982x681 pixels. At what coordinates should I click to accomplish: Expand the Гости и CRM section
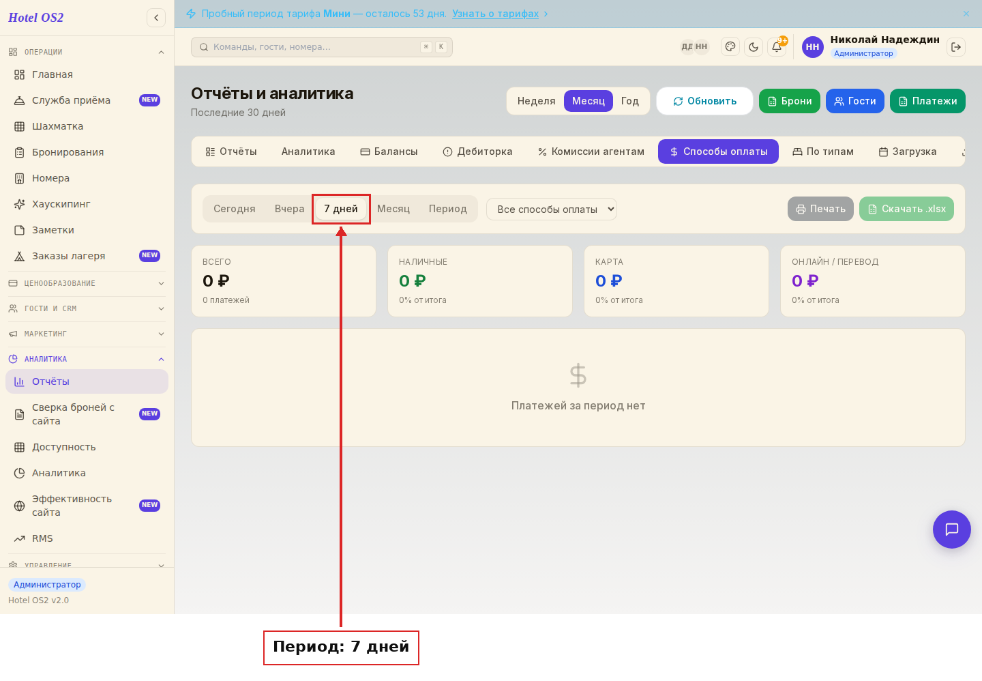click(x=87, y=308)
